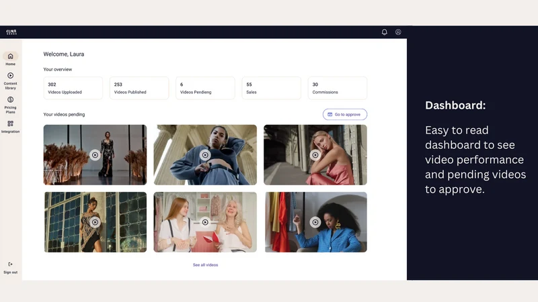Click the Content library label text
Image resolution: width=538 pixels, height=302 pixels.
coord(10,86)
